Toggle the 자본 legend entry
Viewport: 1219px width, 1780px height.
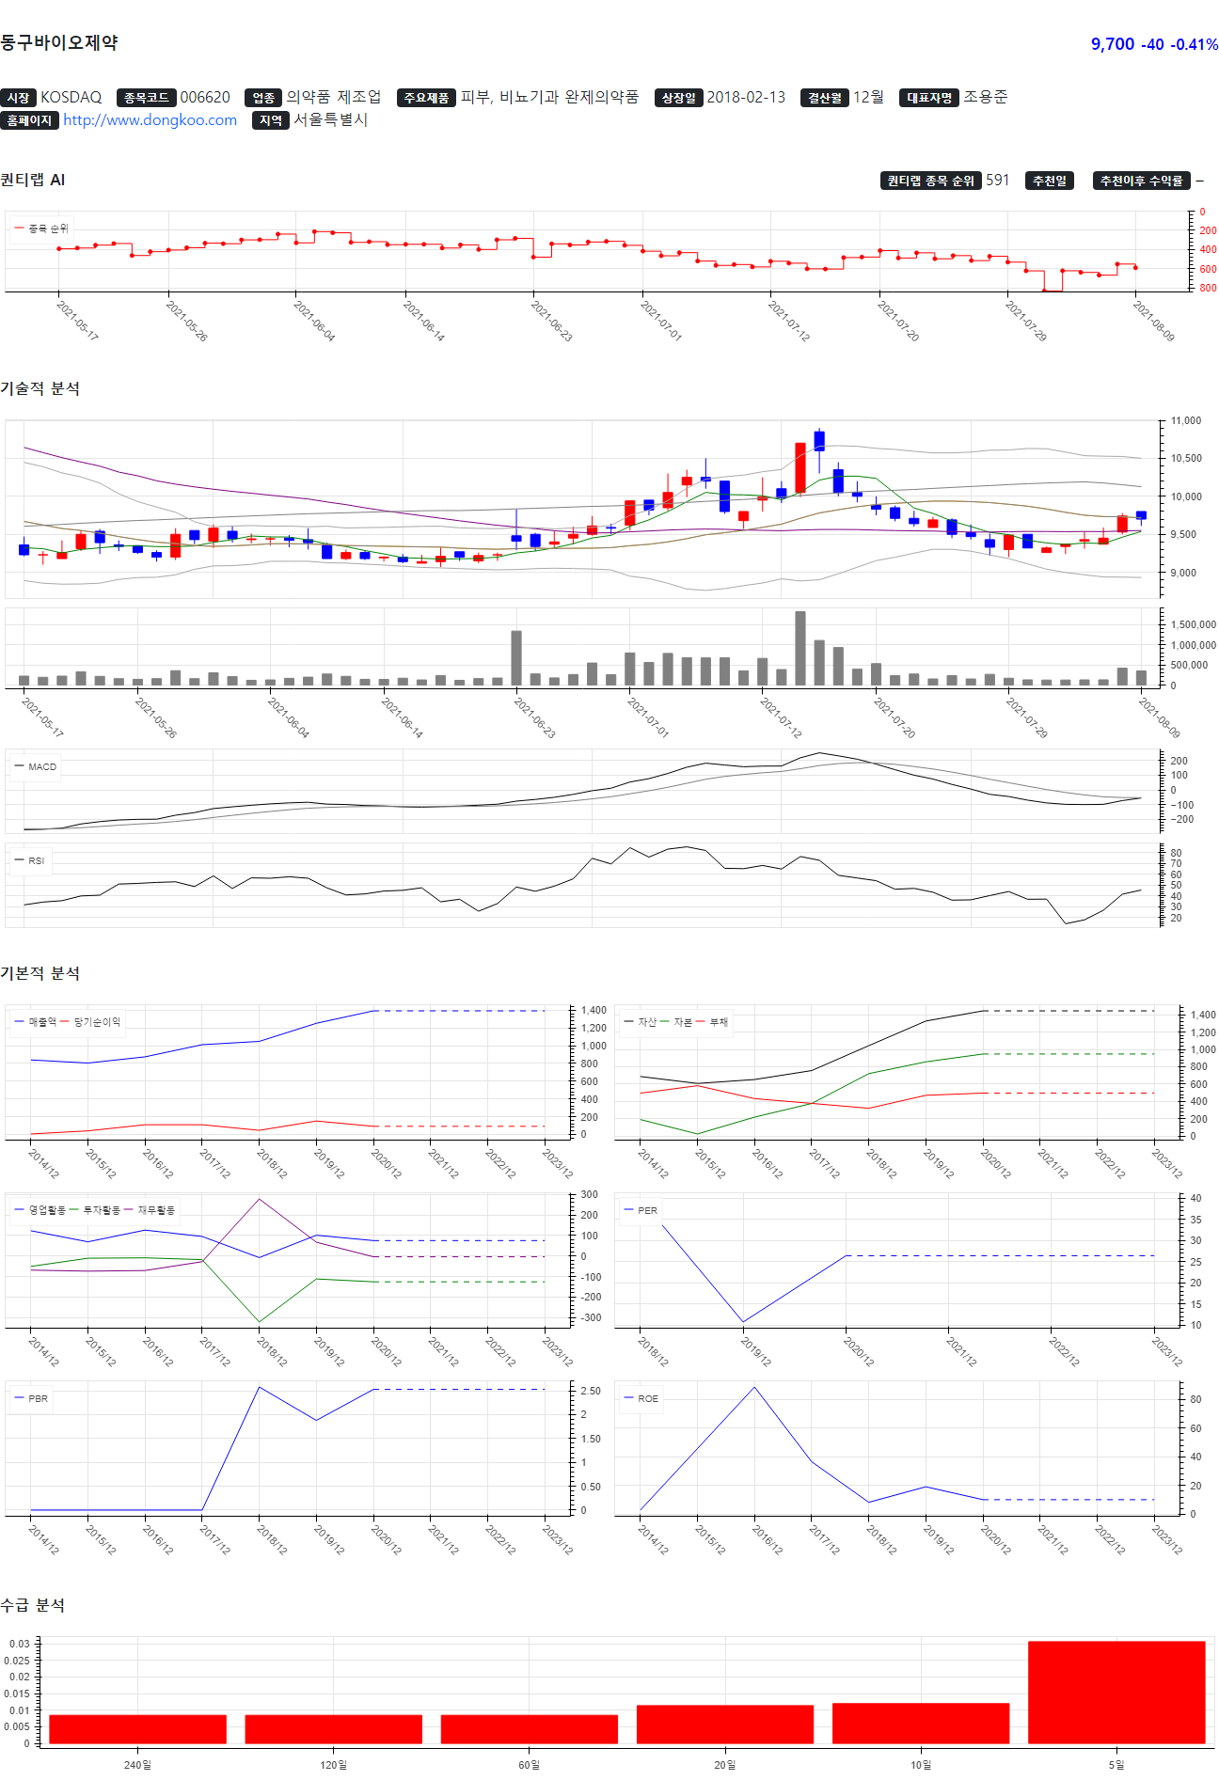click(x=676, y=1022)
